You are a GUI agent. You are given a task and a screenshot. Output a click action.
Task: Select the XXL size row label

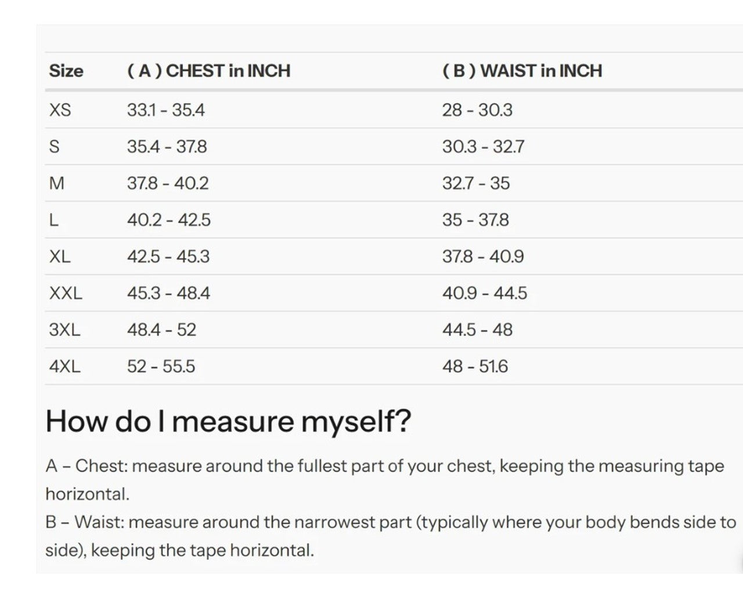coord(66,293)
